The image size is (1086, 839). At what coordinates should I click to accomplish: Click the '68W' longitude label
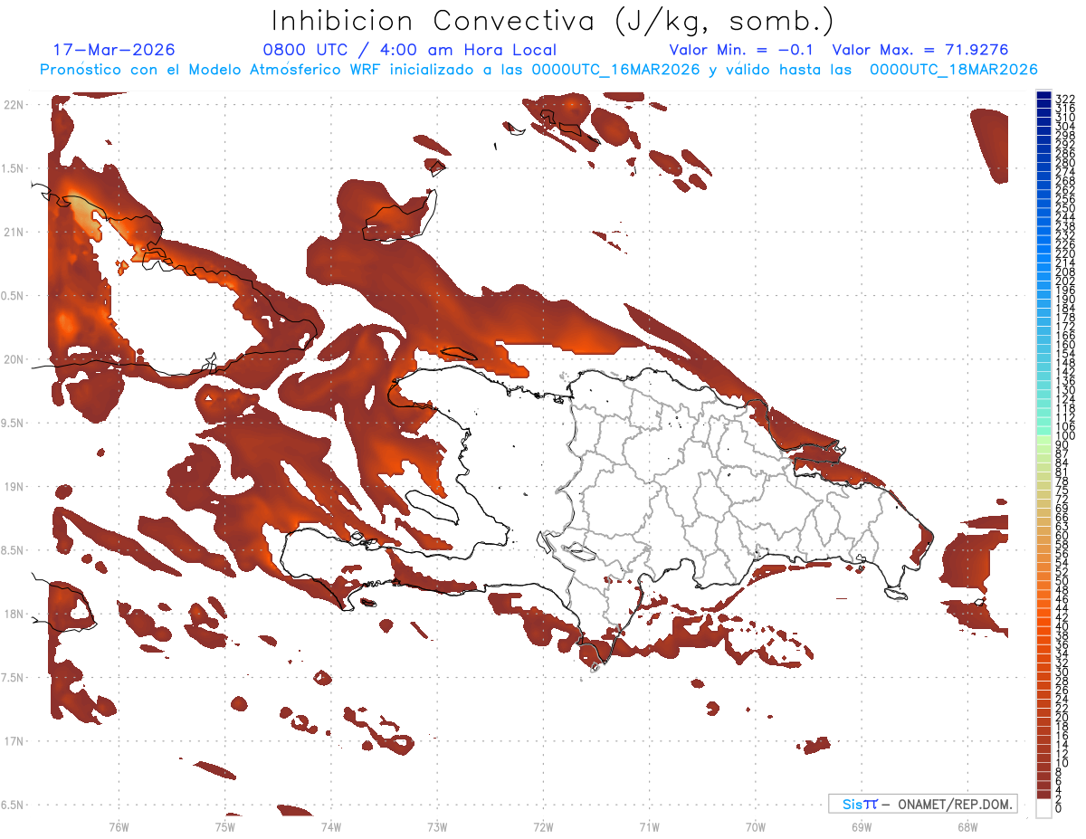tap(967, 825)
